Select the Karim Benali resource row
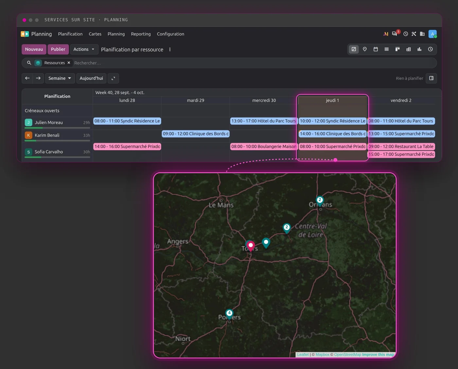Screen dimensions: 458x369 coord(57,136)
